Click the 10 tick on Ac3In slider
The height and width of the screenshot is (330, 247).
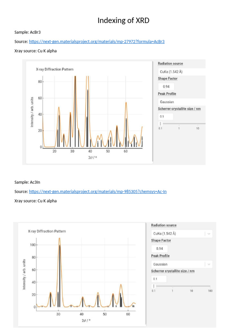[x=191, y=291]
